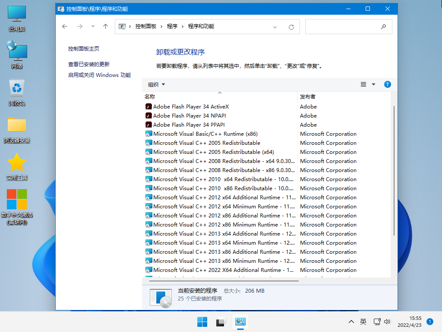The image size is (442, 332).
Task: Select Visual C++ 2008 Redistributable x86 entry
Action: 220,170
